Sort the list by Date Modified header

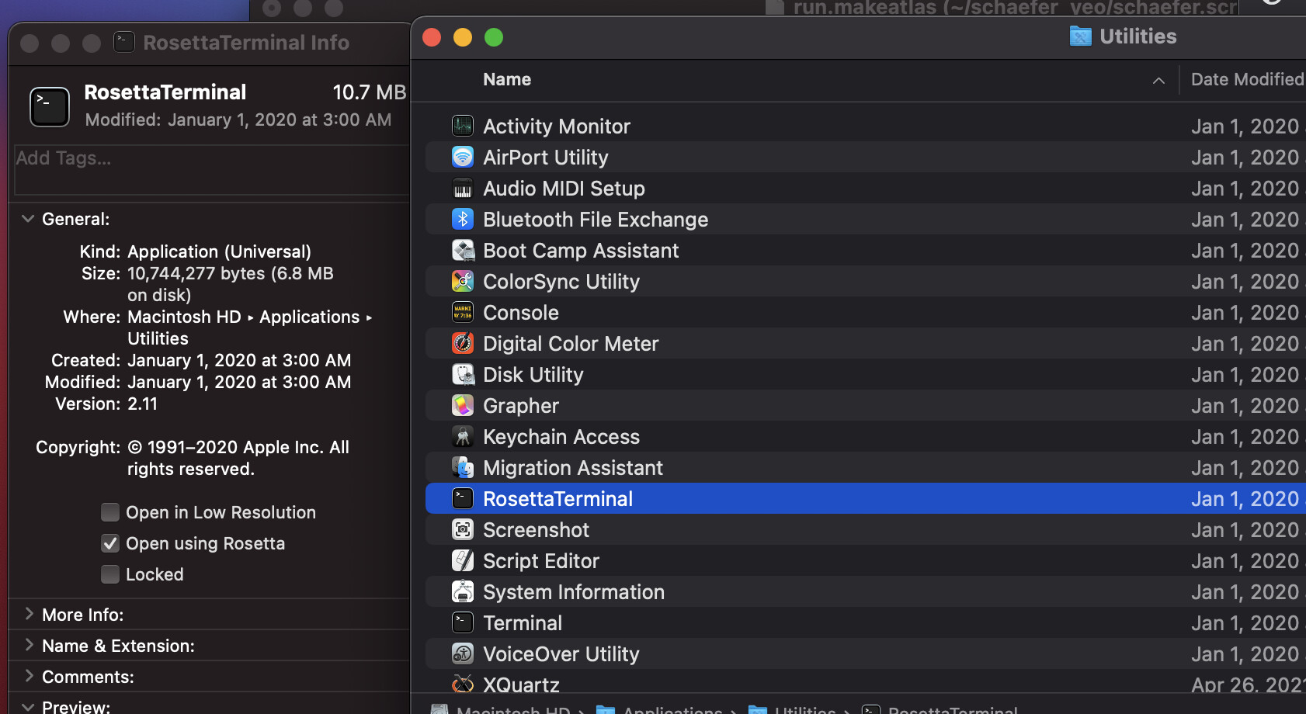1247,79
